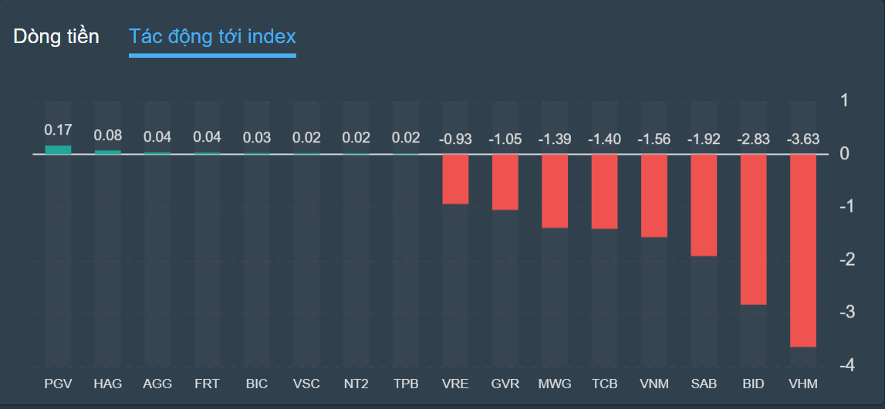Click the VNM red bar
This screenshot has width=885, height=409.
click(x=654, y=196)
